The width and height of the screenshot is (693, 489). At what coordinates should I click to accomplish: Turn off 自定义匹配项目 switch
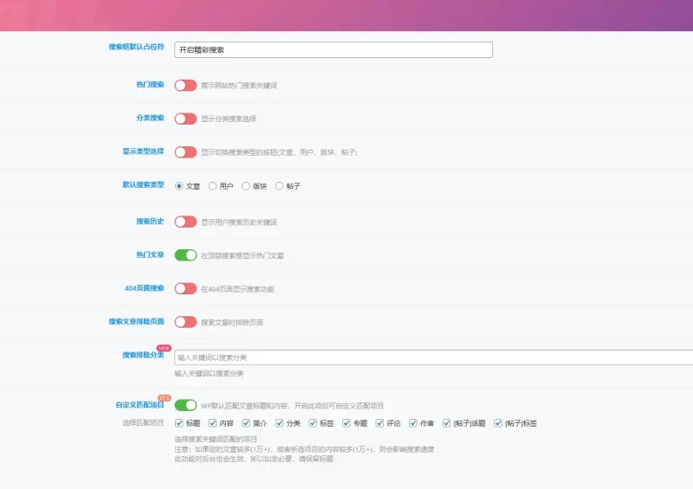tap(185, 405)
